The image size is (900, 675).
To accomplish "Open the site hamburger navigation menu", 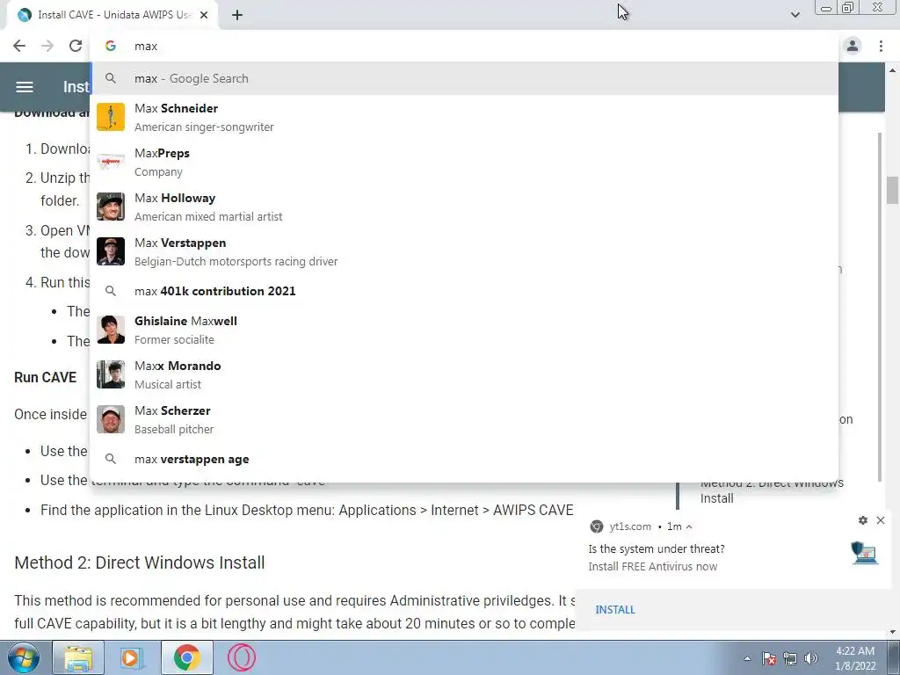I will 24,87.
